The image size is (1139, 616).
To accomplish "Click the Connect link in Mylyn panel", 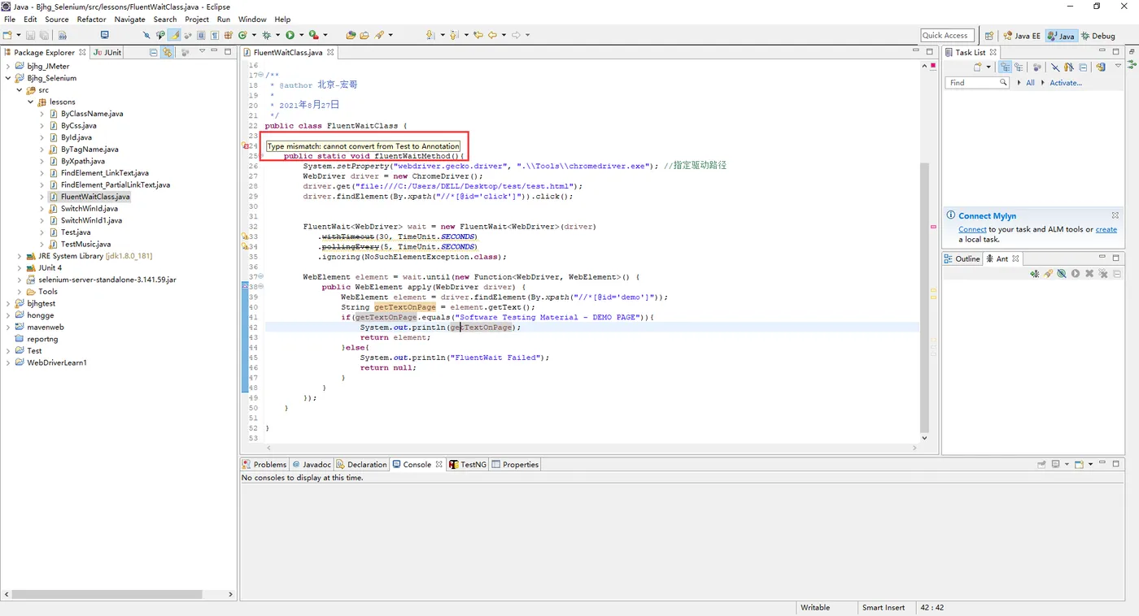I will [x=972, y=230].
